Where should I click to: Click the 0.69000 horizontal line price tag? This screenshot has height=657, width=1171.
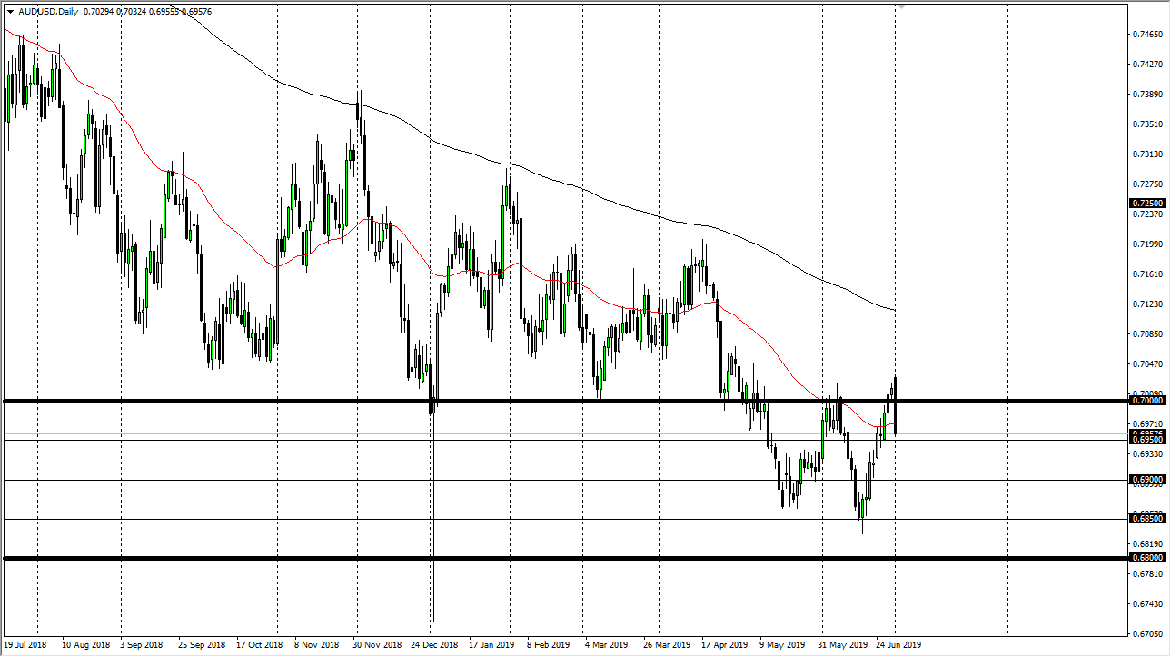coord(1146,480)
